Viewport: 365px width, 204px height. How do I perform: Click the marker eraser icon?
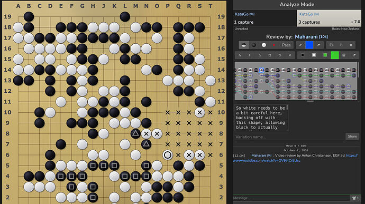(354, 55)
